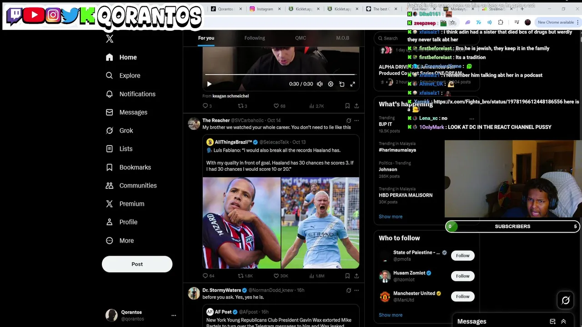Open The Reacher profile link

coord(216,120)
